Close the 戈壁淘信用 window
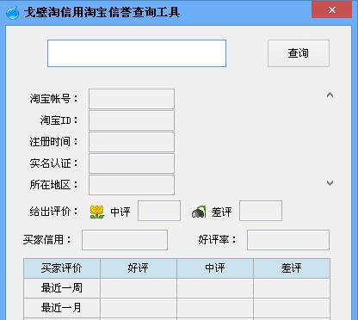This screenshot has width=358, height=320. click(x=332, y=9)
